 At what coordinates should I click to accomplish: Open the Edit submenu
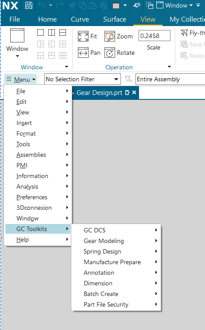(x=38, y=102)
